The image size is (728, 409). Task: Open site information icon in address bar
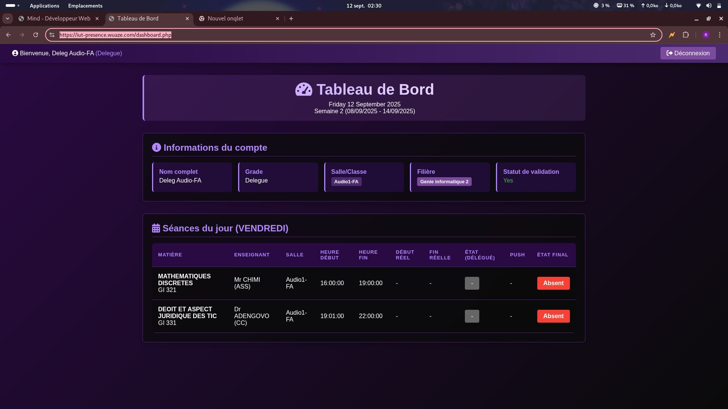(52, 34)
